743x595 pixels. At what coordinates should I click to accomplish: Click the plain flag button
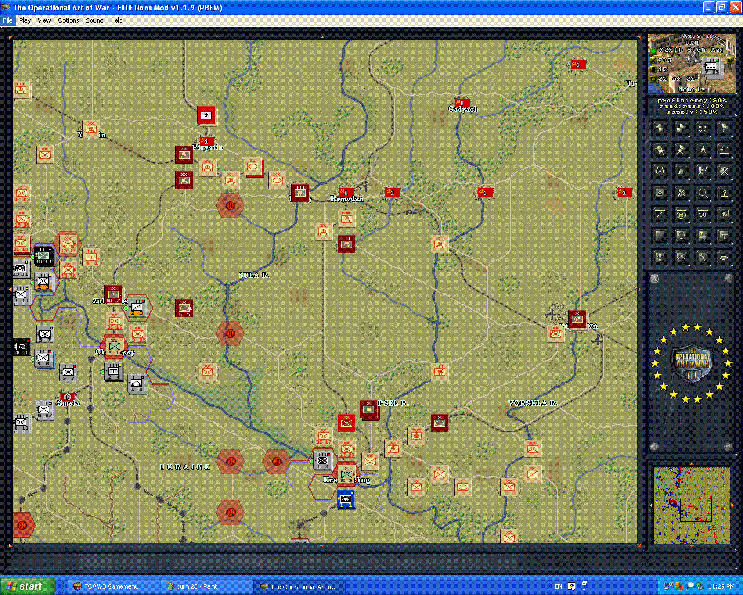[x=724, y=128]
